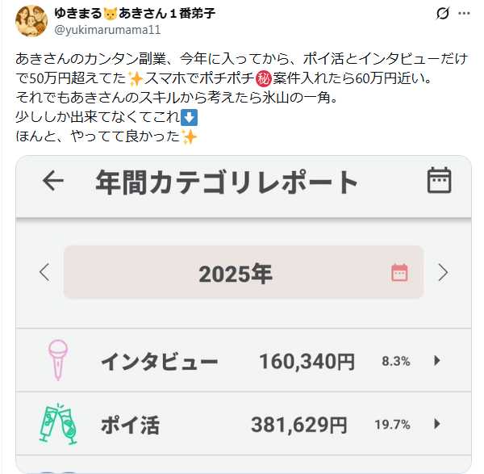The image size is (484, 474).
Task: Click the blue down arrow emoji in the tweet
Action: [191, 118]
